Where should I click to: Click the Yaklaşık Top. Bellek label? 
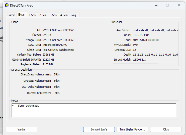click(29, 55)
